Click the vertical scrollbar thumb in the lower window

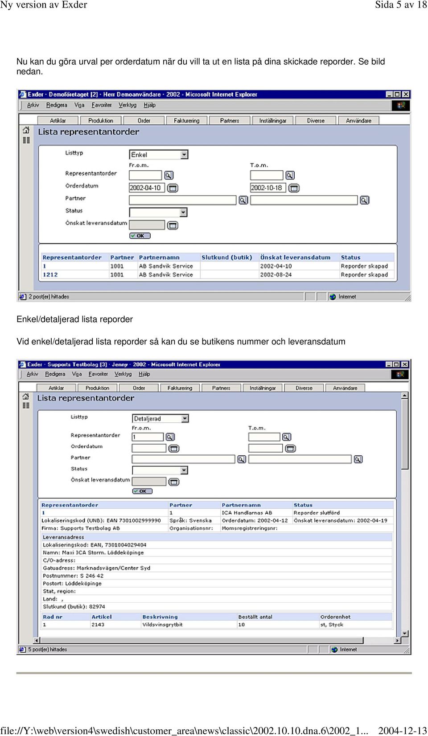click(404, 434)
